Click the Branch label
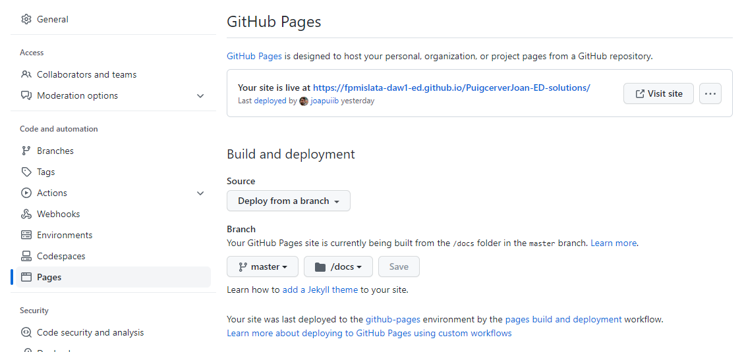Viewport: 744px width, 352px height. (241, 230)
